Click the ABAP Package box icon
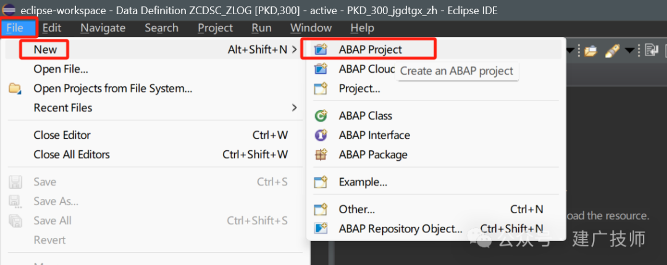The image size is (667, 265). pos(321,155)
